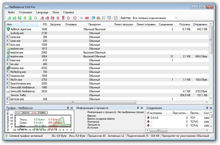The width and height of the screenshot is (220, 145).
Task: Open the Окна menu
Action: (56, 12)
